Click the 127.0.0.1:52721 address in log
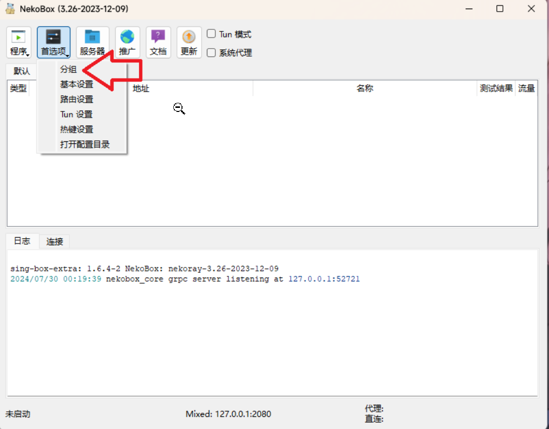The width and height of the screenshot is (549, 429). pos(324,279)
